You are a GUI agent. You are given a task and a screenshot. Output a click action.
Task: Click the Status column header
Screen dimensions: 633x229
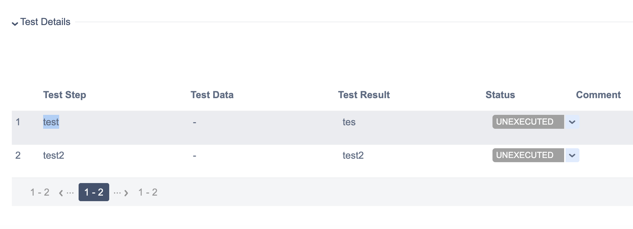(x=500, y=95)
